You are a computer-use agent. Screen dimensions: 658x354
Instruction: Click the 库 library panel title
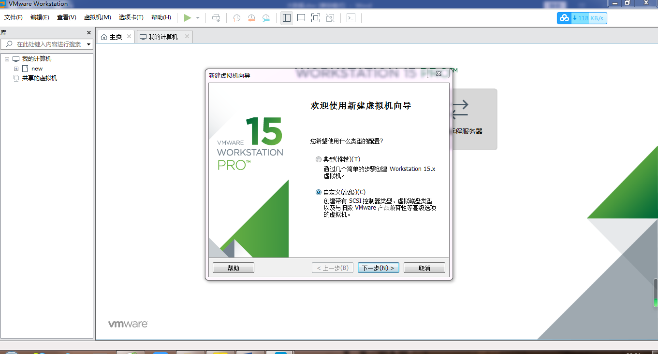point(3,33)
